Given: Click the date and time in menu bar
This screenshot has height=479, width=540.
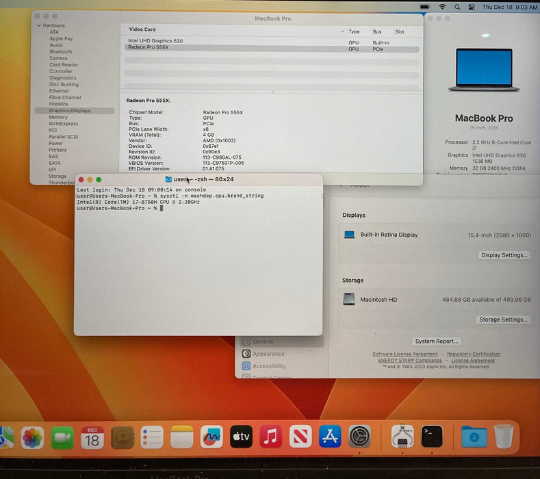Looking at the screenshot, I should tap(509, 7).
